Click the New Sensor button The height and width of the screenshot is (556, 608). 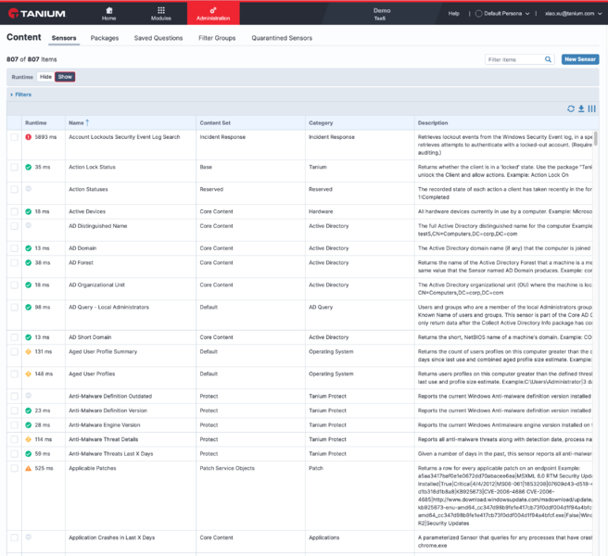tap(580, 59)
